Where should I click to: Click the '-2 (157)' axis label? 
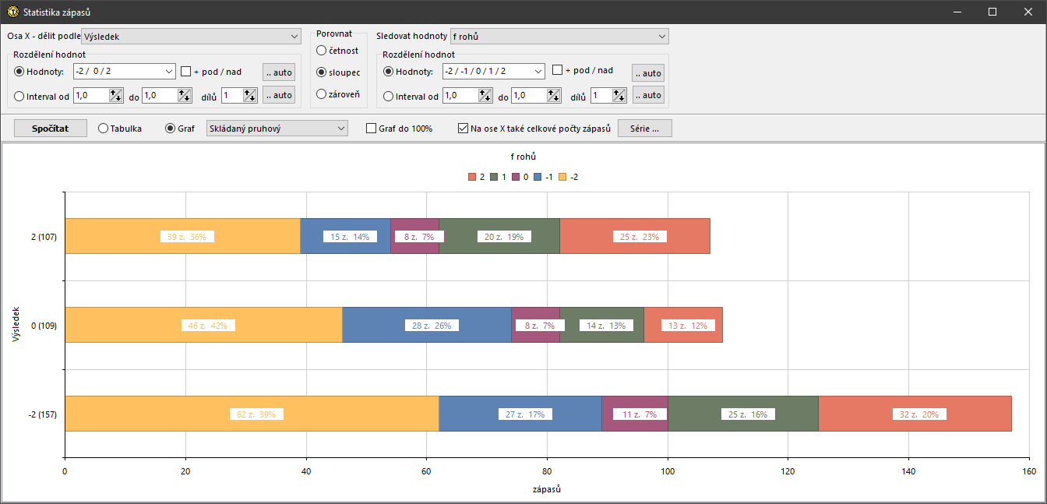click(x=42, y=414)
